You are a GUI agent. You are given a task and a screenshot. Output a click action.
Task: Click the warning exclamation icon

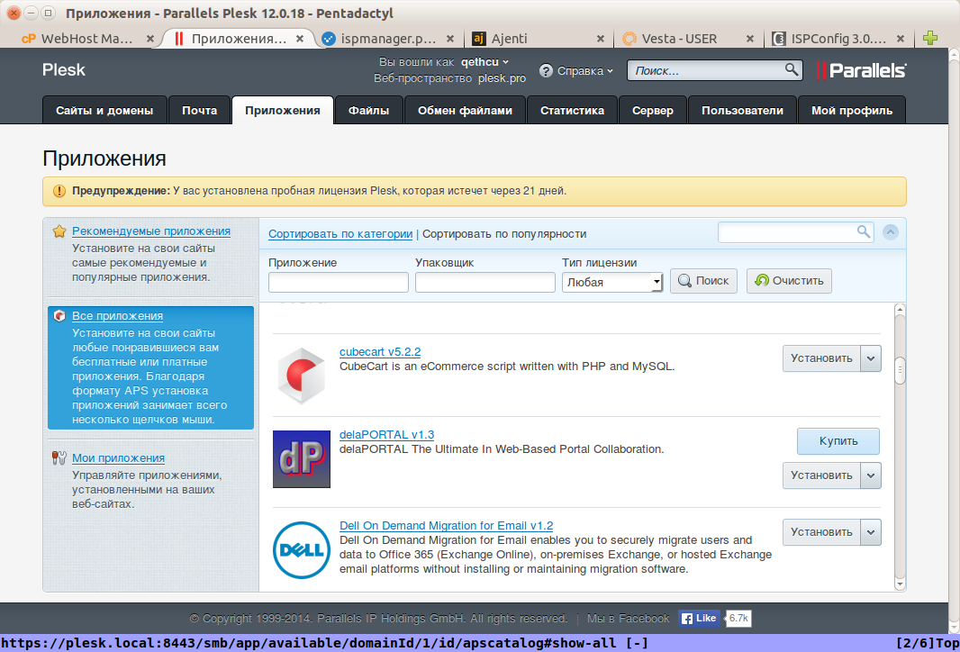click(x=59, y=191)
